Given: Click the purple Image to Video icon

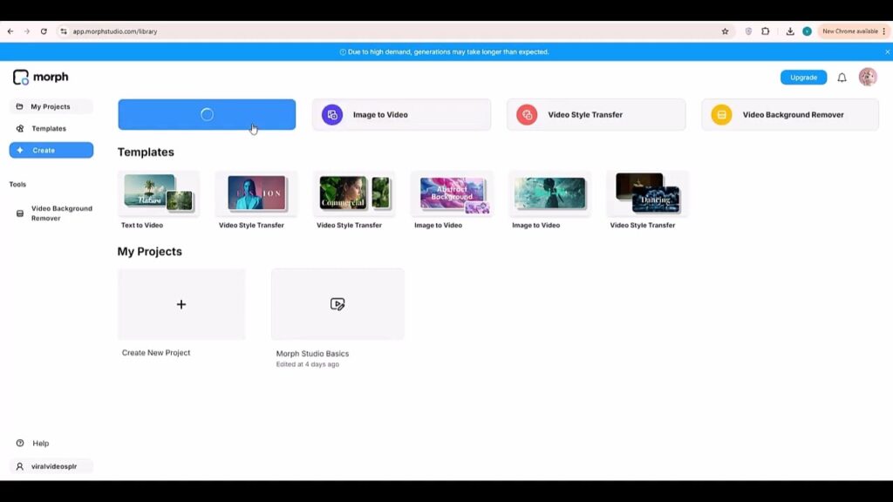Looking at the screenshot, I should pyautogui.click(x=332, y=114).
